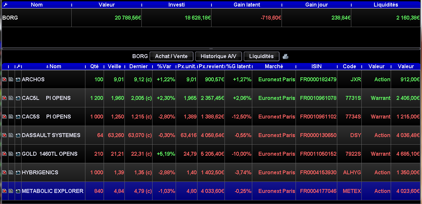The width and height of the screenshot is (422, 204).
Task: Sort by the Dernier column header
Action: (138, 66)
